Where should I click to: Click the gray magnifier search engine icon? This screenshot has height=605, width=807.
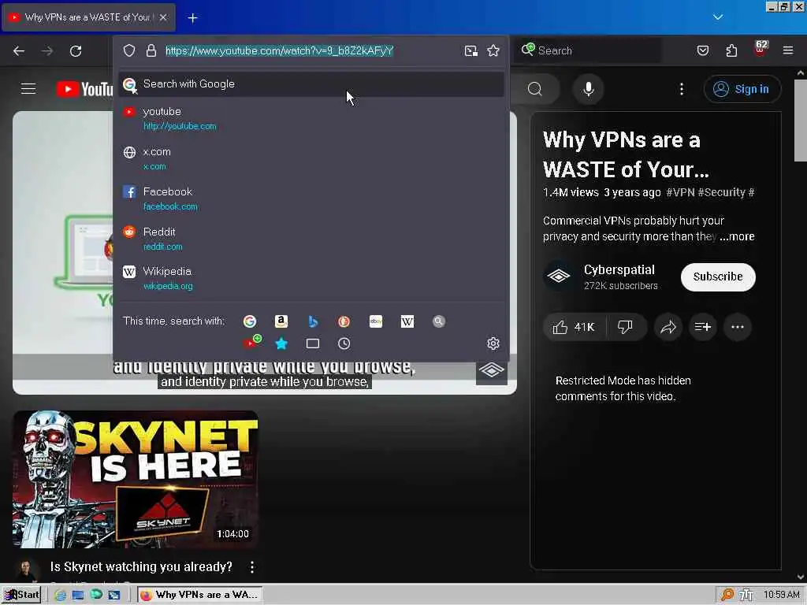click(x=438, y=321)
